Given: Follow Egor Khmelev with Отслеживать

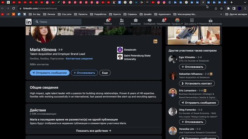Looking at the screenshot, I should point(193,67).
